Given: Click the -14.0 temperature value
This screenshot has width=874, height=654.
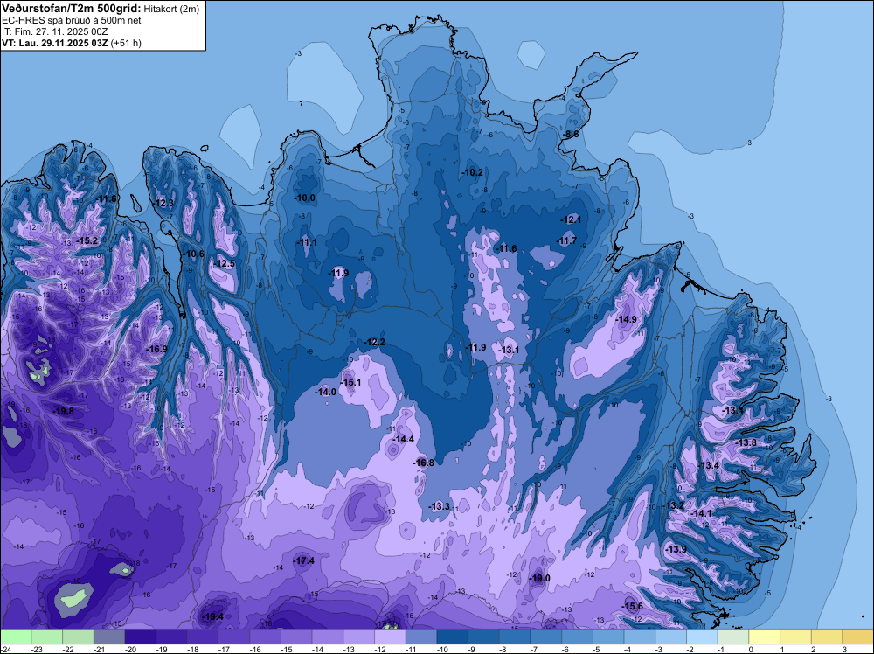Looking at the screenshot, I should click(x=325, y=392).
